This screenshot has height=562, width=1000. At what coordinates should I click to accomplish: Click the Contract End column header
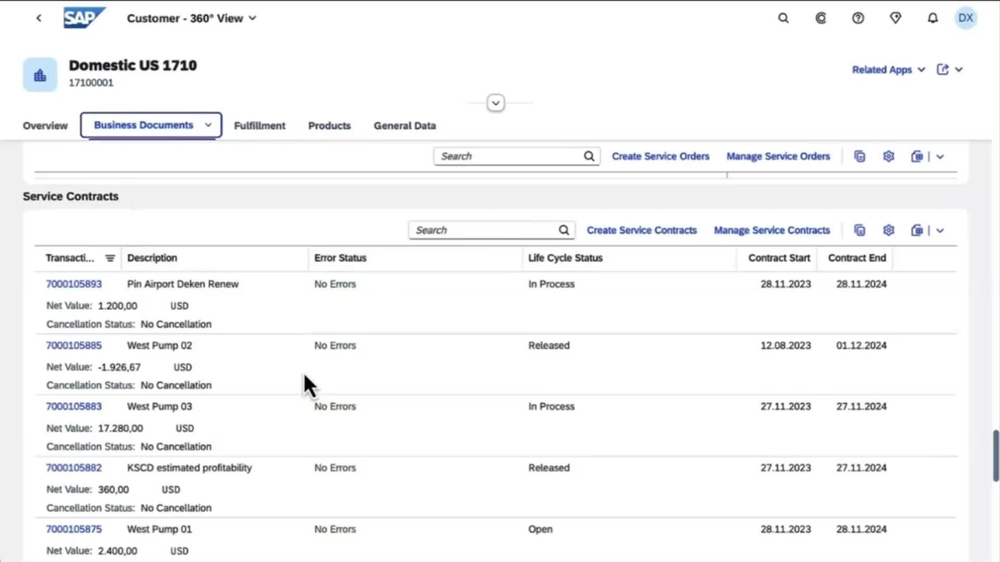857,258
